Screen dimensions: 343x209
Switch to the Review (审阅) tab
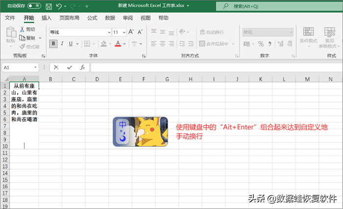coord(128,18)
